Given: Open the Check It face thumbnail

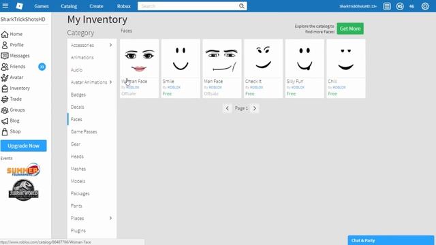Looking at the screenshot, I should tap(264, 59).
